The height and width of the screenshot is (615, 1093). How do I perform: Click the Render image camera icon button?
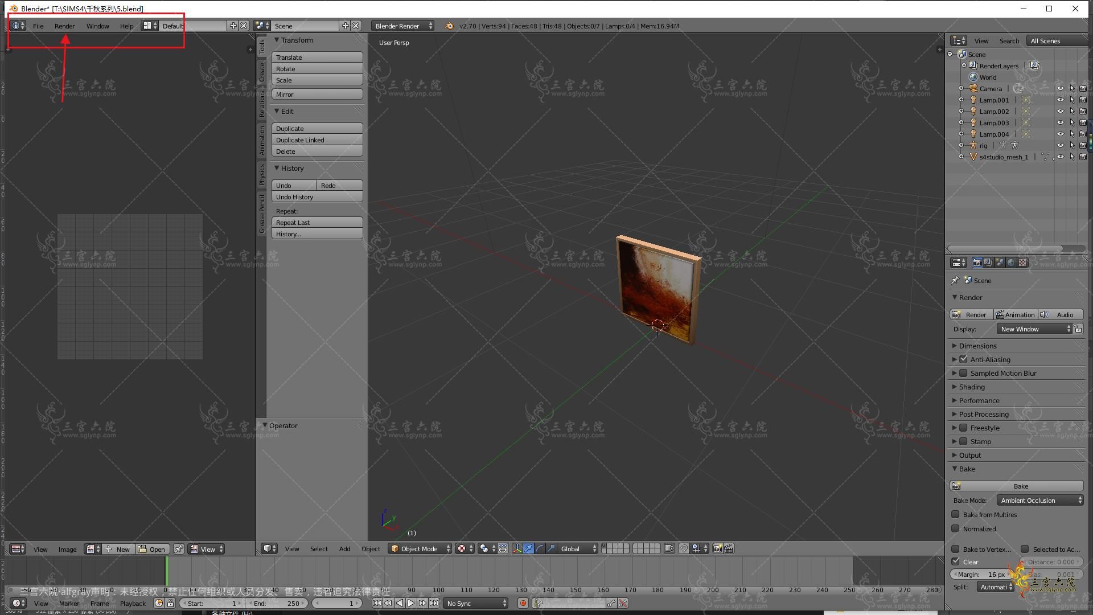[972, 315]
